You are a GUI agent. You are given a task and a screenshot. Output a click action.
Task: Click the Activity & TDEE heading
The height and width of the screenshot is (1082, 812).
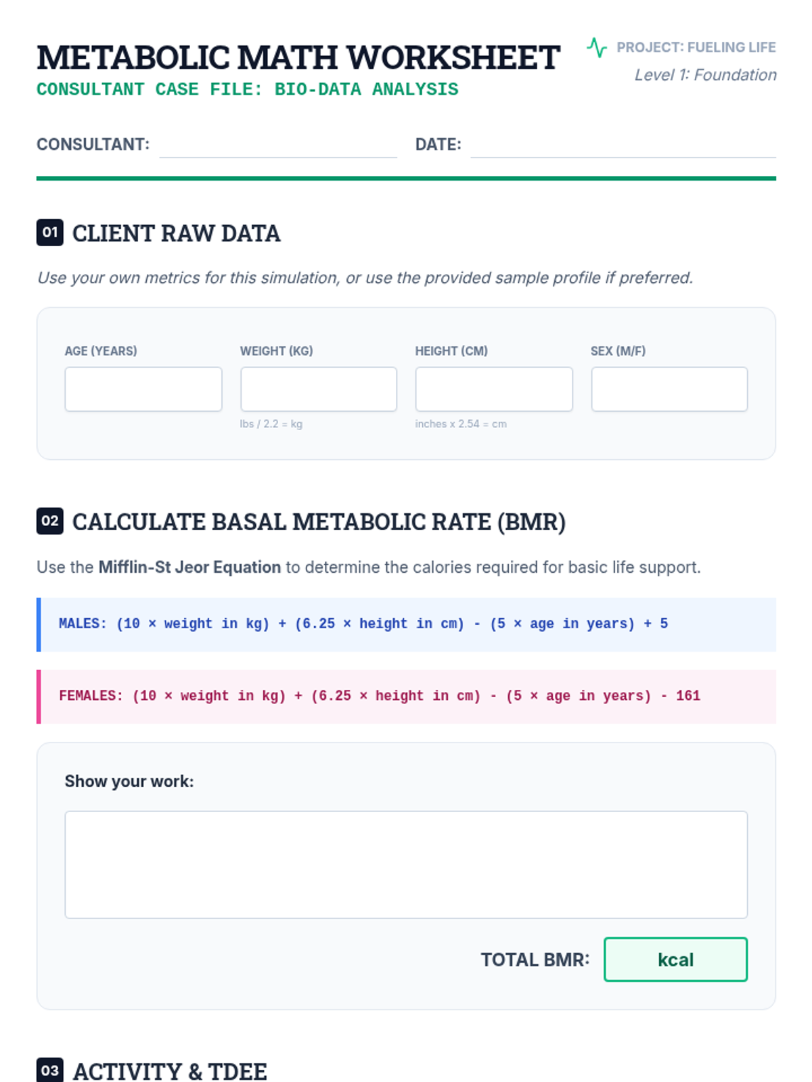(170, 1071)
